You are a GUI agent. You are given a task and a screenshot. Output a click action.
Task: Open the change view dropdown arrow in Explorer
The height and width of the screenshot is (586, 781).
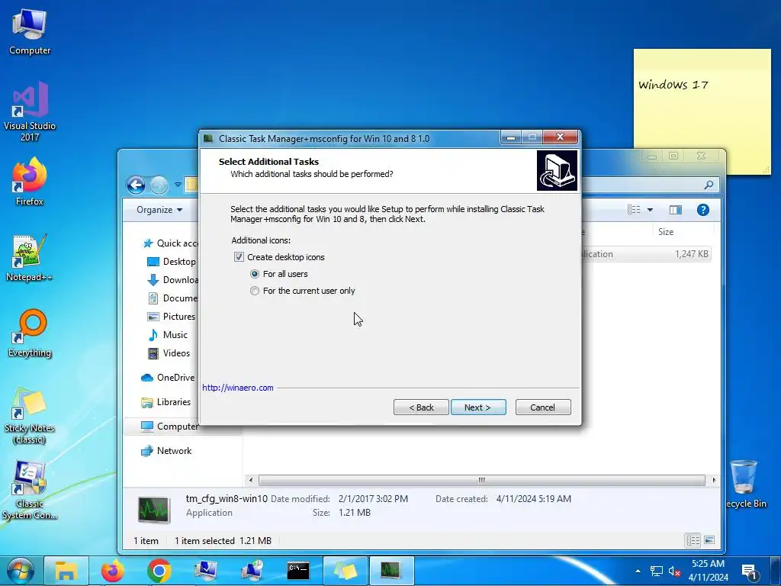[650, 210]
